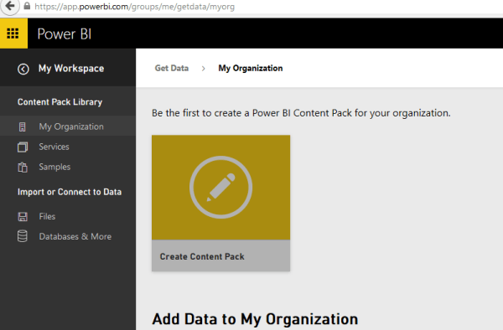Viewport: 503px width, 330px height.
Task: Open Databases & More option
Action: [x=75, y=236]
